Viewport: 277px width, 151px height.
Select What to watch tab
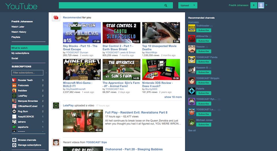29,48
